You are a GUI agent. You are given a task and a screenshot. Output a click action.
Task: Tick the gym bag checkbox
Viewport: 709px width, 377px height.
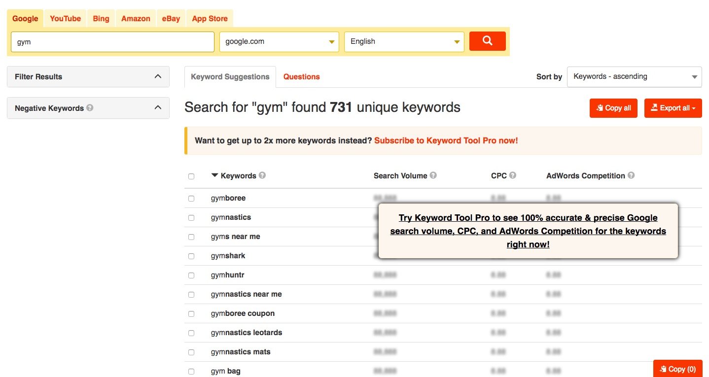pyautogui.click(x=191, y=372)
